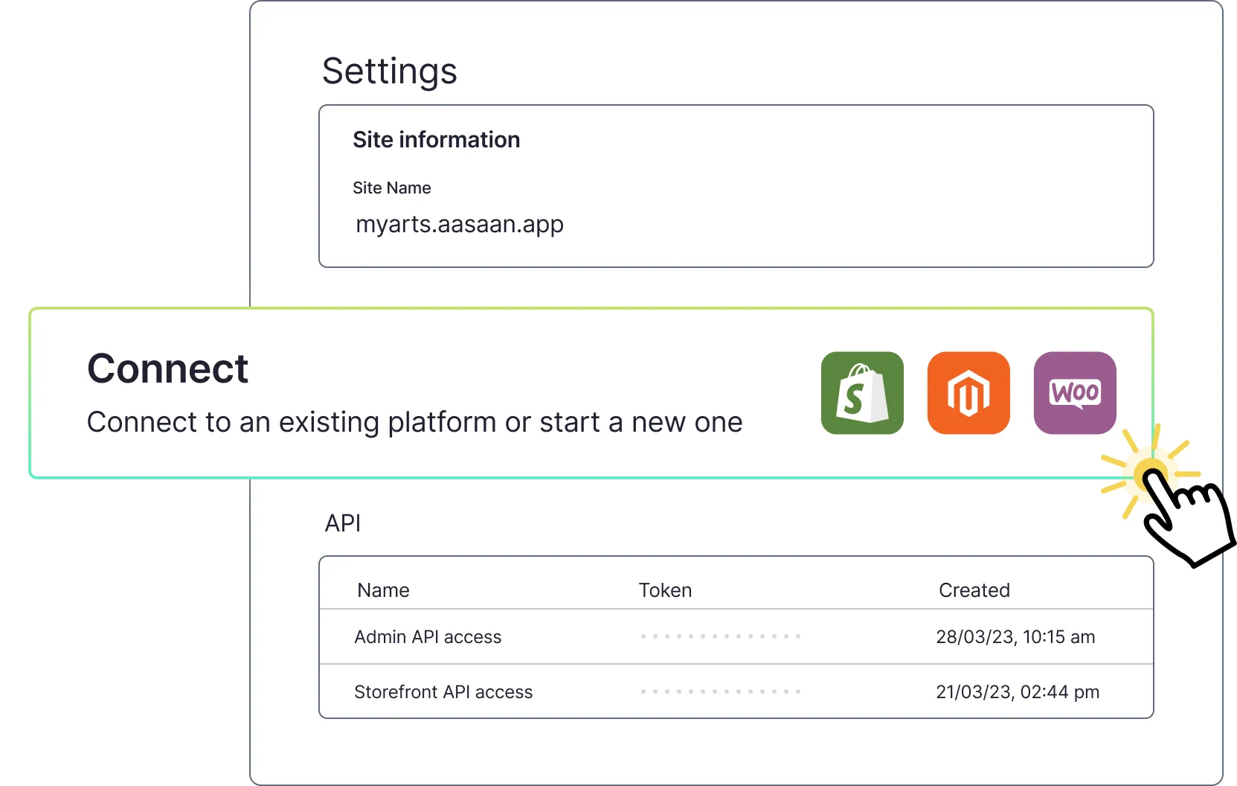Click the Name column header

tap(383, 590)
